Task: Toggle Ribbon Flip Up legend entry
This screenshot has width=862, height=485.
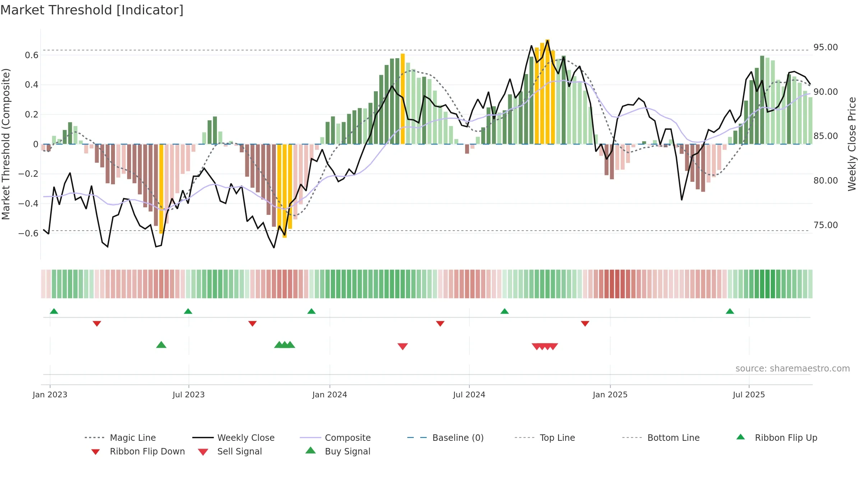Action: tap(777, 438)
